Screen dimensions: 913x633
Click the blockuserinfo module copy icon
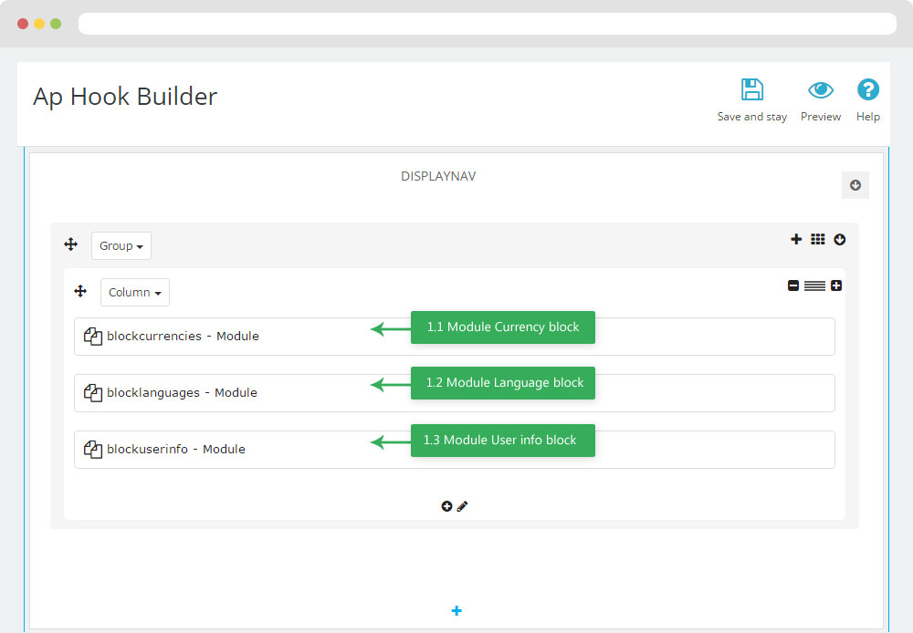(x=92, y=449)
